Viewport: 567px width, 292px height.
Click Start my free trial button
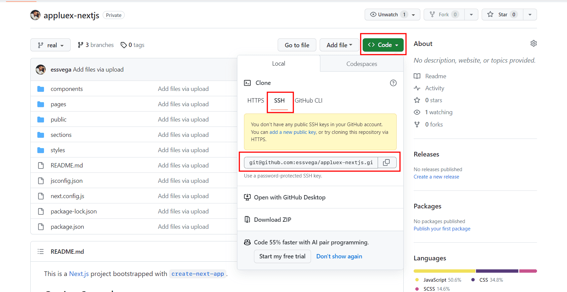coord(282,256)
